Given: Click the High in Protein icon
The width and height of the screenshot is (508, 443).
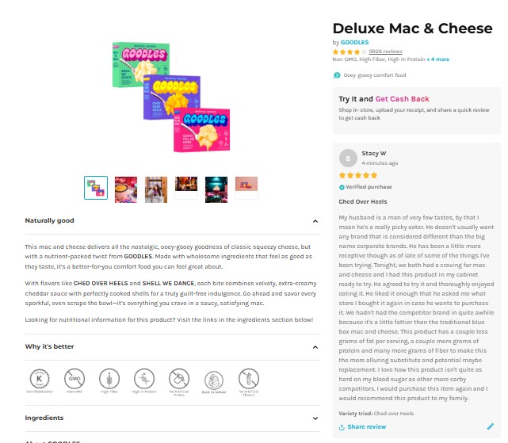Looking at the screenshot, I should pyautogui.click(x=143, y=379).
